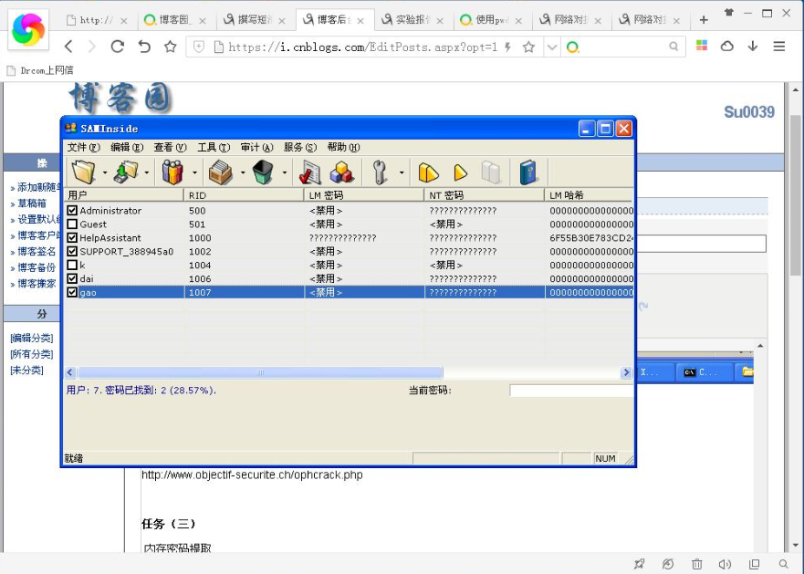Click the 博客备份 sidebar link
Image resolution: width=804 pixels, height=574 pixels.
tap(37, 267)
